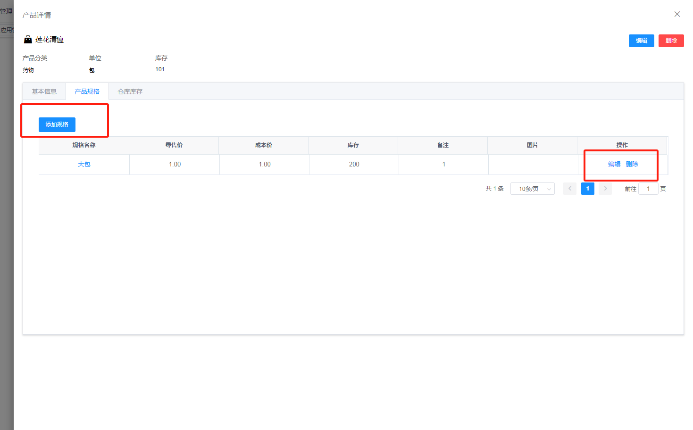Click the shopping bag icon beside 莲花清瘟

click(x=28, y=40)
